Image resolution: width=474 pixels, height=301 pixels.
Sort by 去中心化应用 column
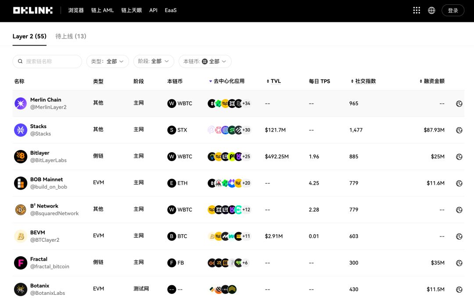[x=227, y=81]
